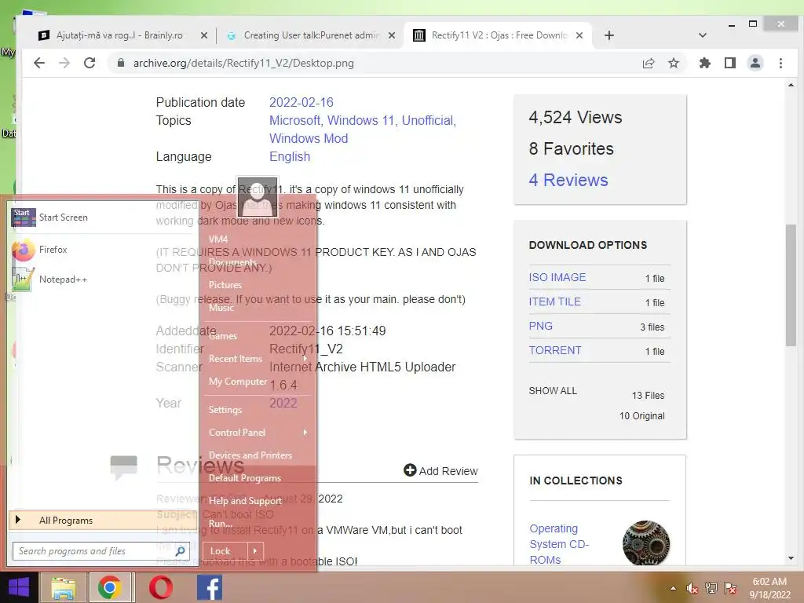The image size is (804, 603).
Task: Jump to the 4 Reviews link
Action: [568, 180]
